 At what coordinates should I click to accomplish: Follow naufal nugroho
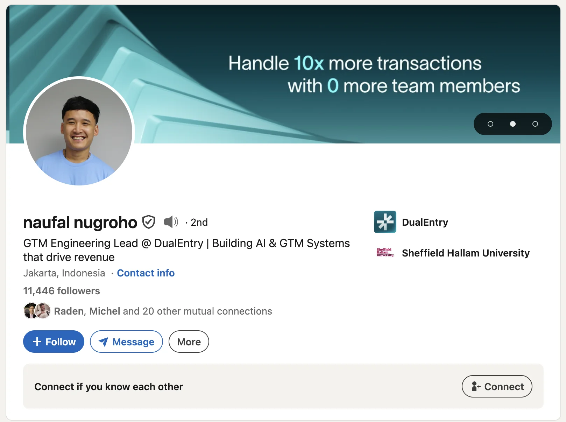coord(54,342)
